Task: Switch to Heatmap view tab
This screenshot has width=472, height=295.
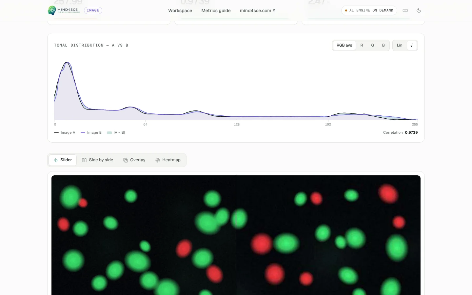Action: point(168,160)
